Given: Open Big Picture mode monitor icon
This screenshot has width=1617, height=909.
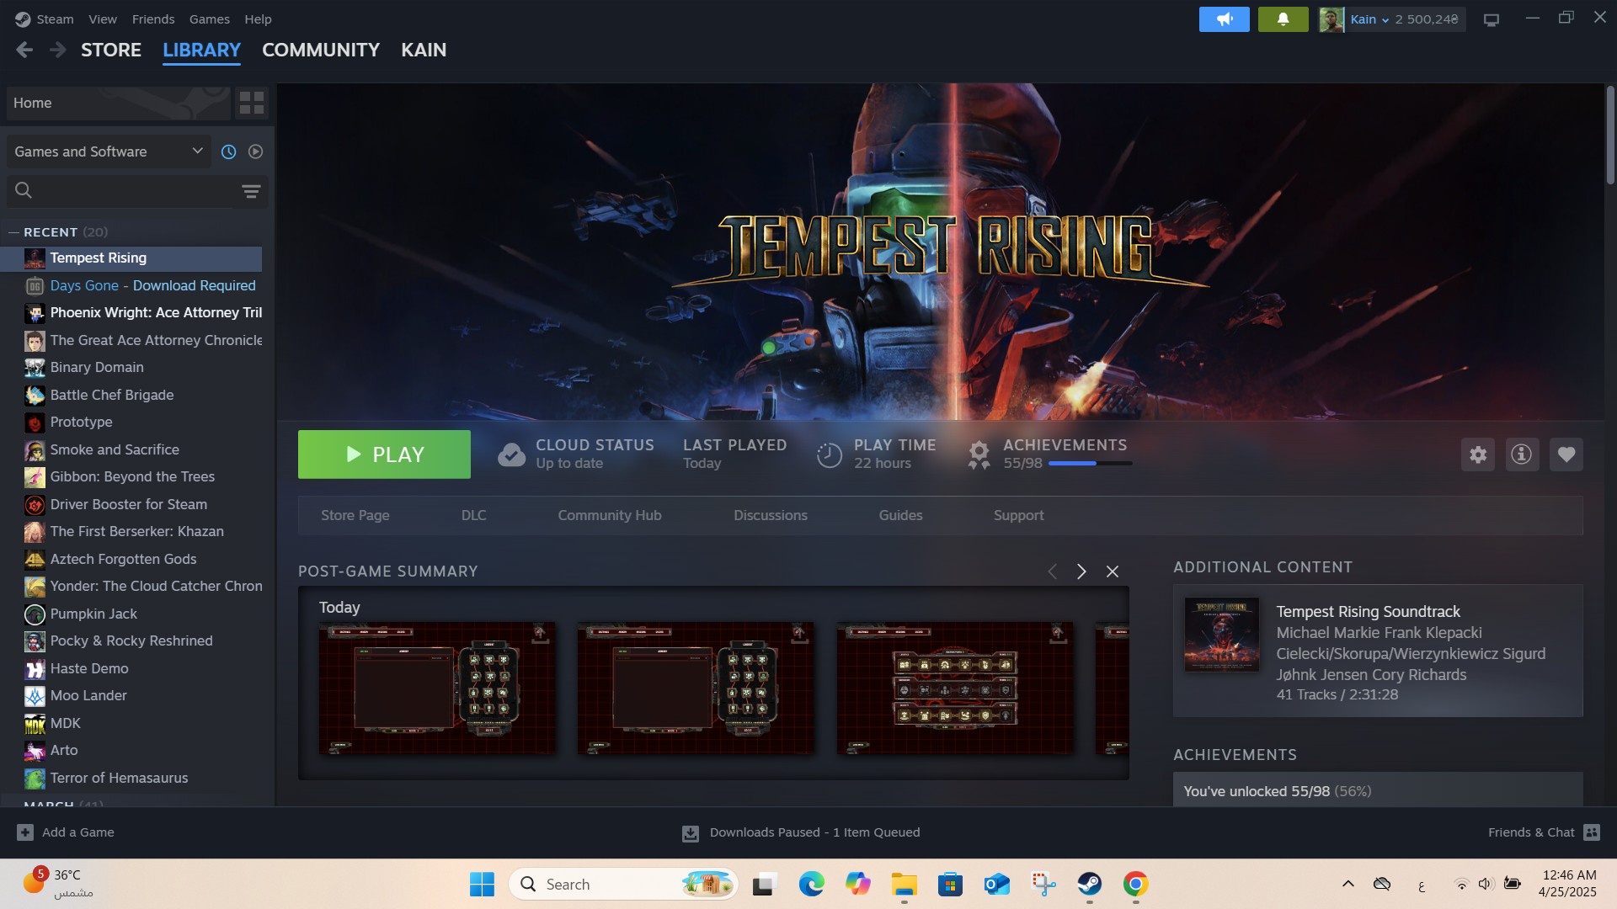Looking at the screenshot, I should point(1492,19).
